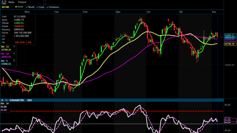This screenshot has width=237, height=133.
Task: Click the XU100 symbol field
Action: 6,7
